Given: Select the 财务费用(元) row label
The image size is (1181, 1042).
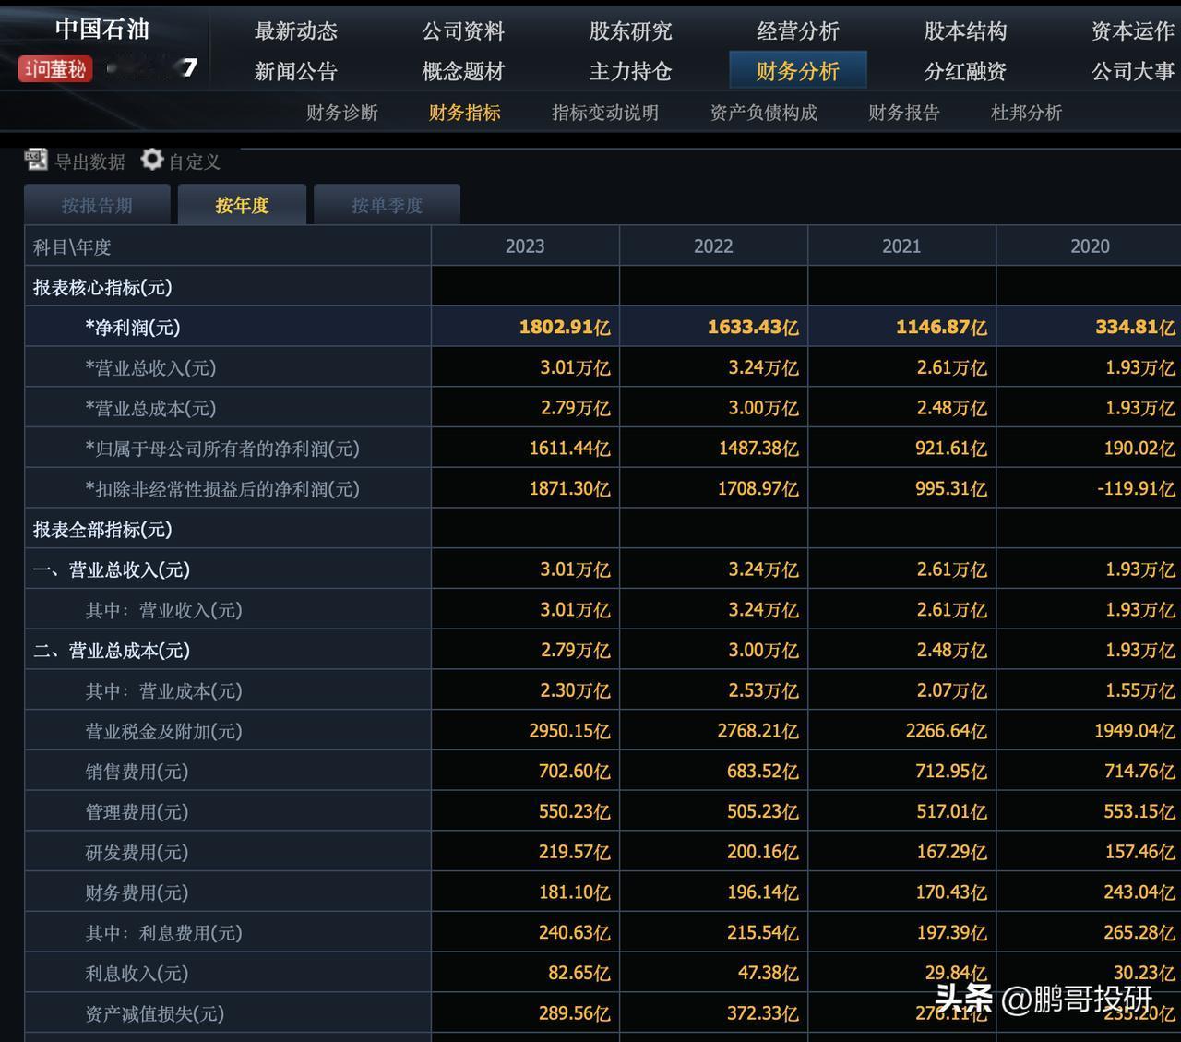Looking at the screenshot, I should pyautogui.click(x=137, y=892).
